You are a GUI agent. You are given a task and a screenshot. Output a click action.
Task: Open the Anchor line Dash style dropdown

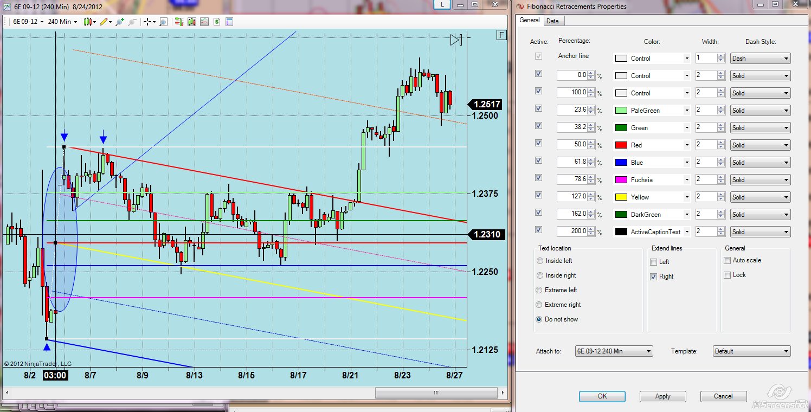pos(760,58)
